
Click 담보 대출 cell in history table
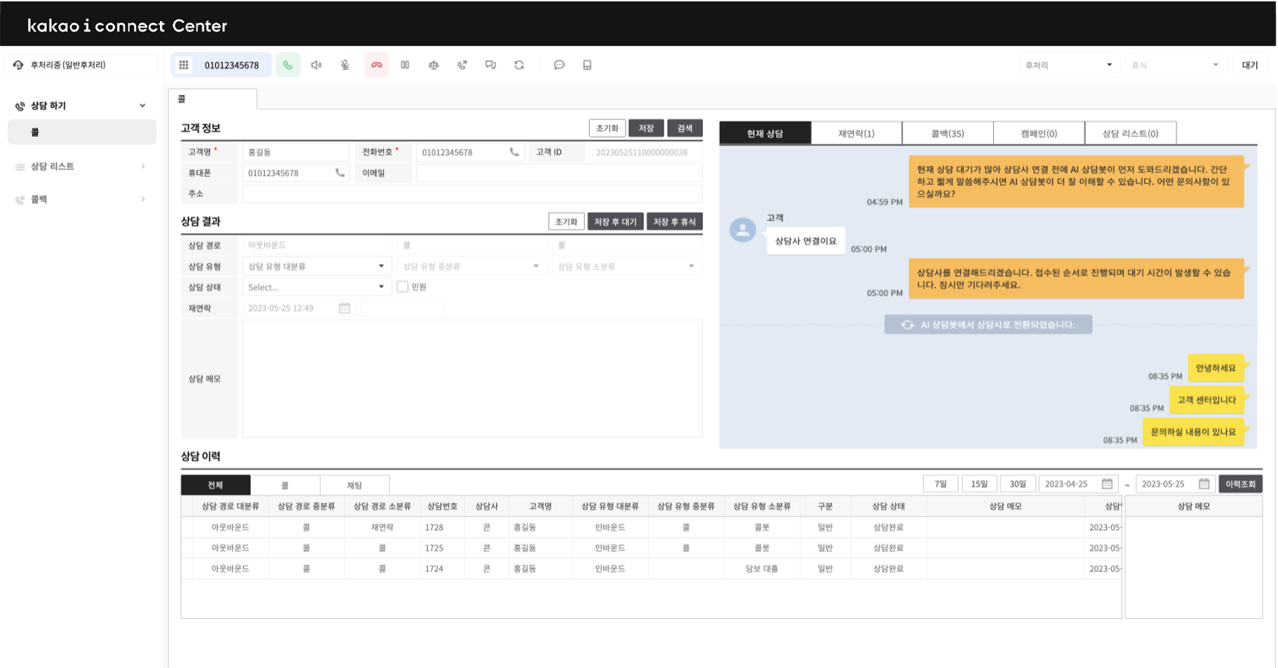tap(762, 568)
